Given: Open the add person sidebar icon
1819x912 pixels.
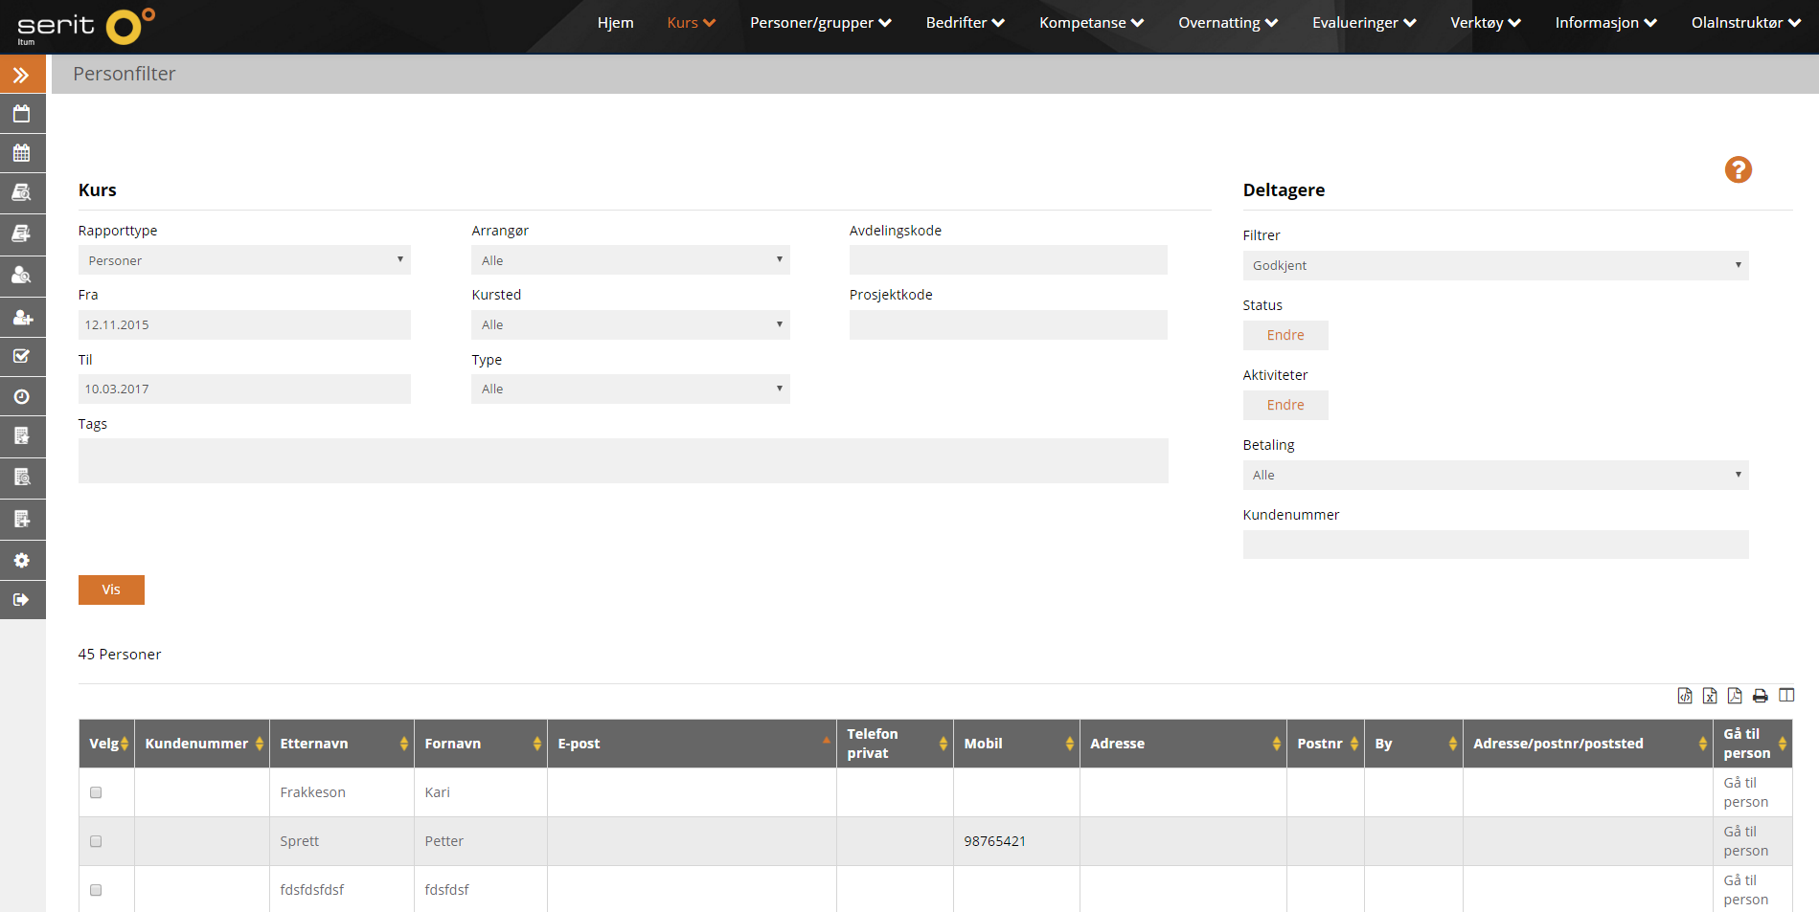Looking at the screenshot, I should coord(22,317).
